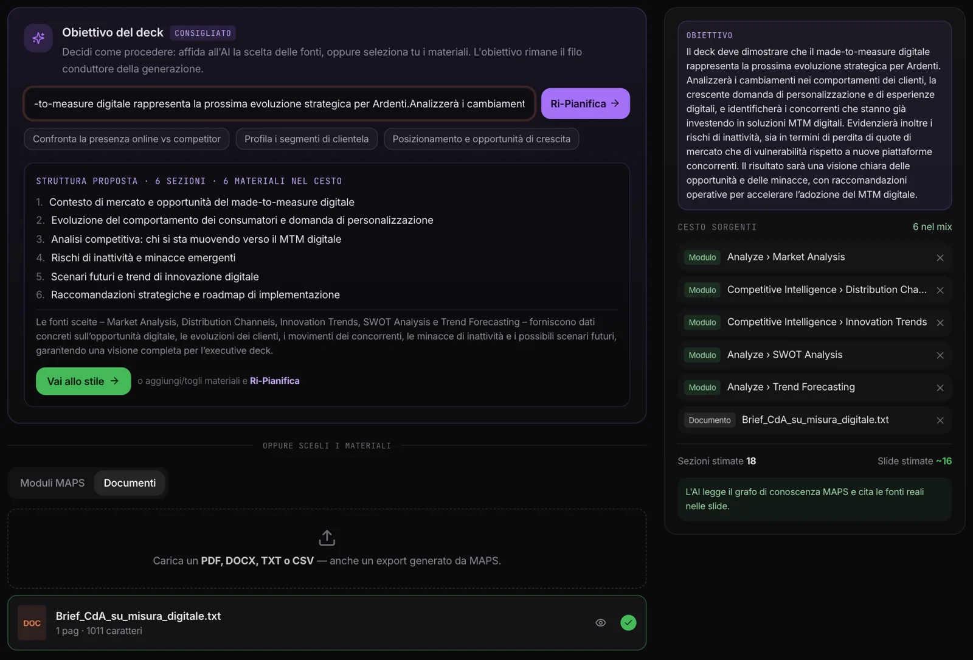Screen dimensions: 973x660
Task: Click the Ri-Pianifica link under the structure
Action: click(274, 381)
